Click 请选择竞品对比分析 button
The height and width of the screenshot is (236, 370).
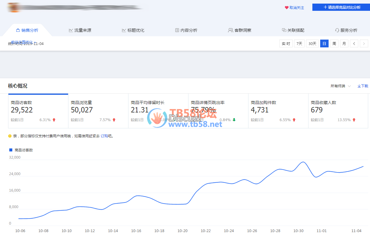[x=341, y=7]
